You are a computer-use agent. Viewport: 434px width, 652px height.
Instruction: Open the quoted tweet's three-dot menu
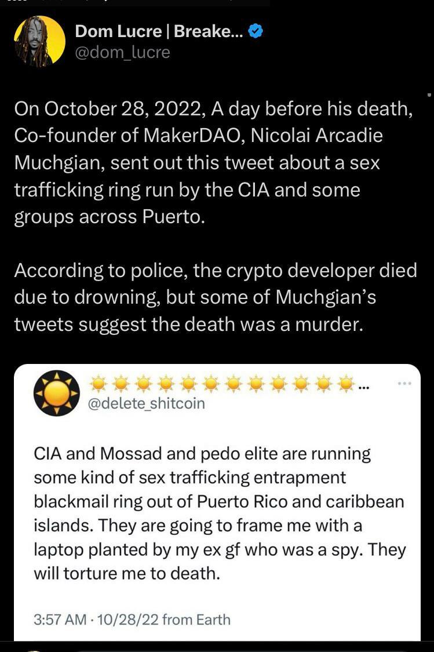pyautogui.click(x=404, y=384)
